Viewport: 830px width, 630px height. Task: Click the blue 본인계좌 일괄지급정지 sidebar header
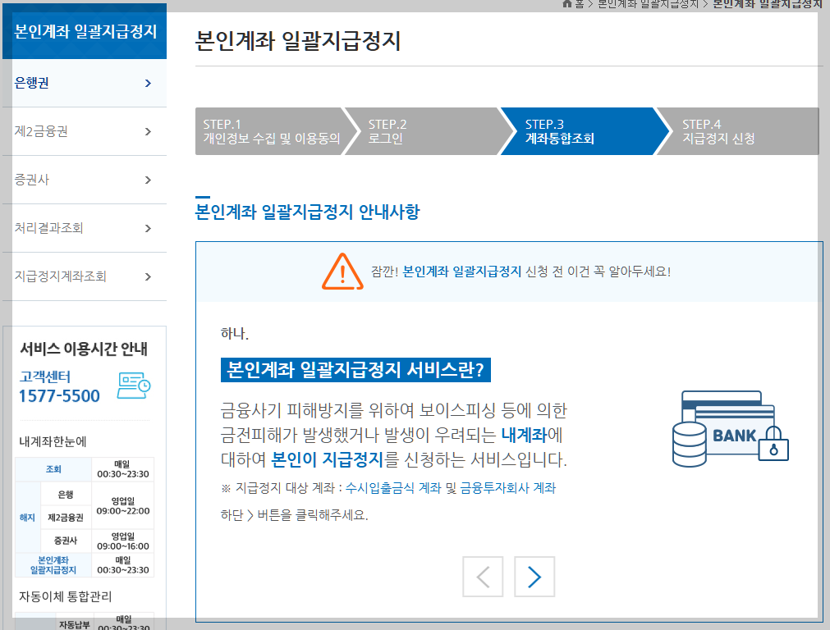click(x=85, y=31)
